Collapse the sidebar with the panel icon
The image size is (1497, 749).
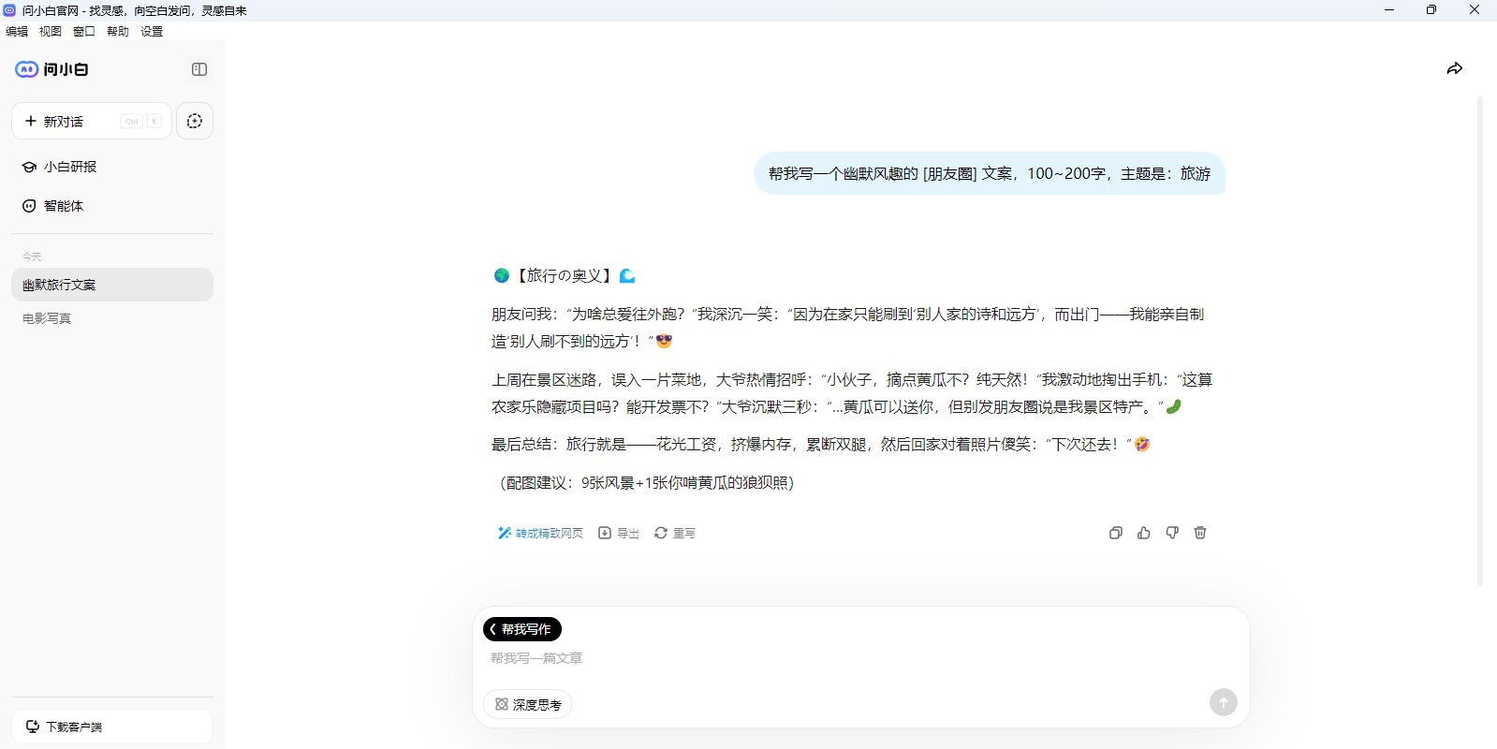199,69
